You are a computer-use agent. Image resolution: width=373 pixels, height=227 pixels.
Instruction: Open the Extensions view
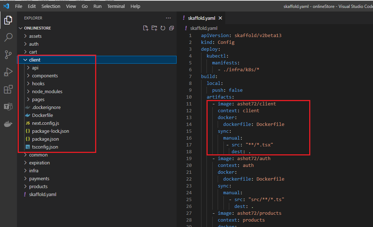tap(8, 89)
